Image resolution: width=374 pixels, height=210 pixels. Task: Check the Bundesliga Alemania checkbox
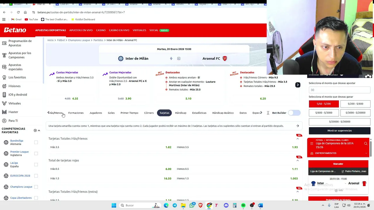coord(36,142)
